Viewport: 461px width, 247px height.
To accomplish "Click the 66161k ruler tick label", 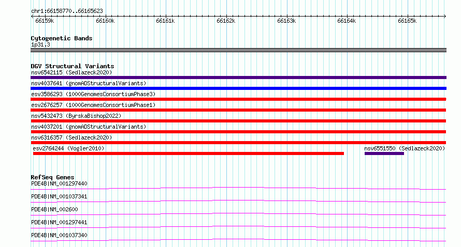I will 165,21.
